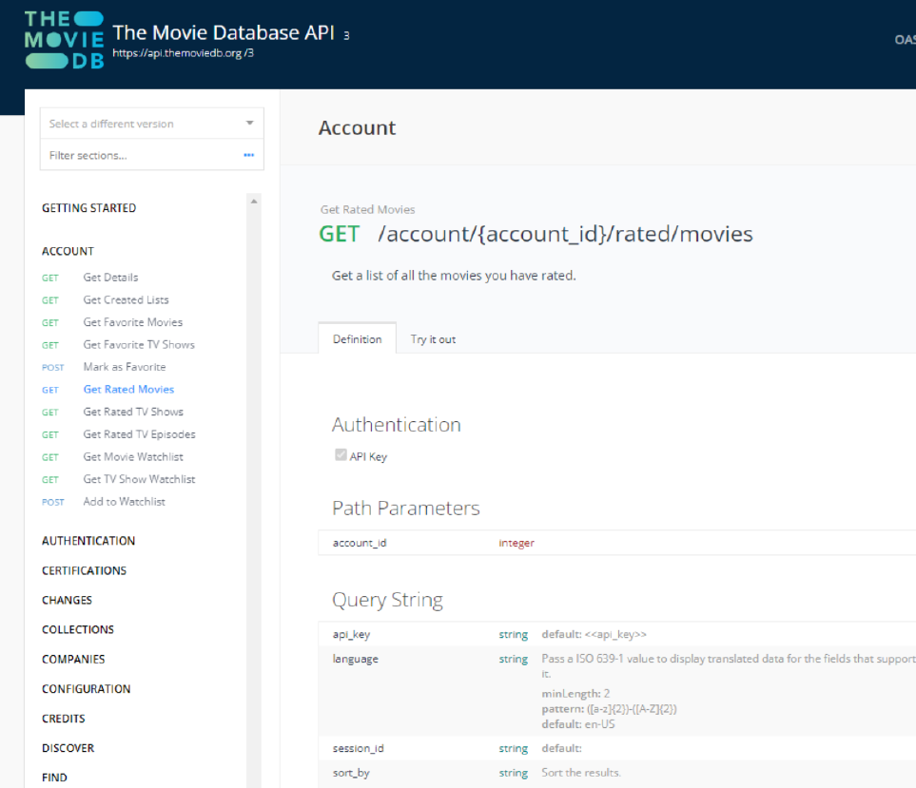The image size is (916, 788).
Task: Click the language query parameter name
Action: pos(355,659)
